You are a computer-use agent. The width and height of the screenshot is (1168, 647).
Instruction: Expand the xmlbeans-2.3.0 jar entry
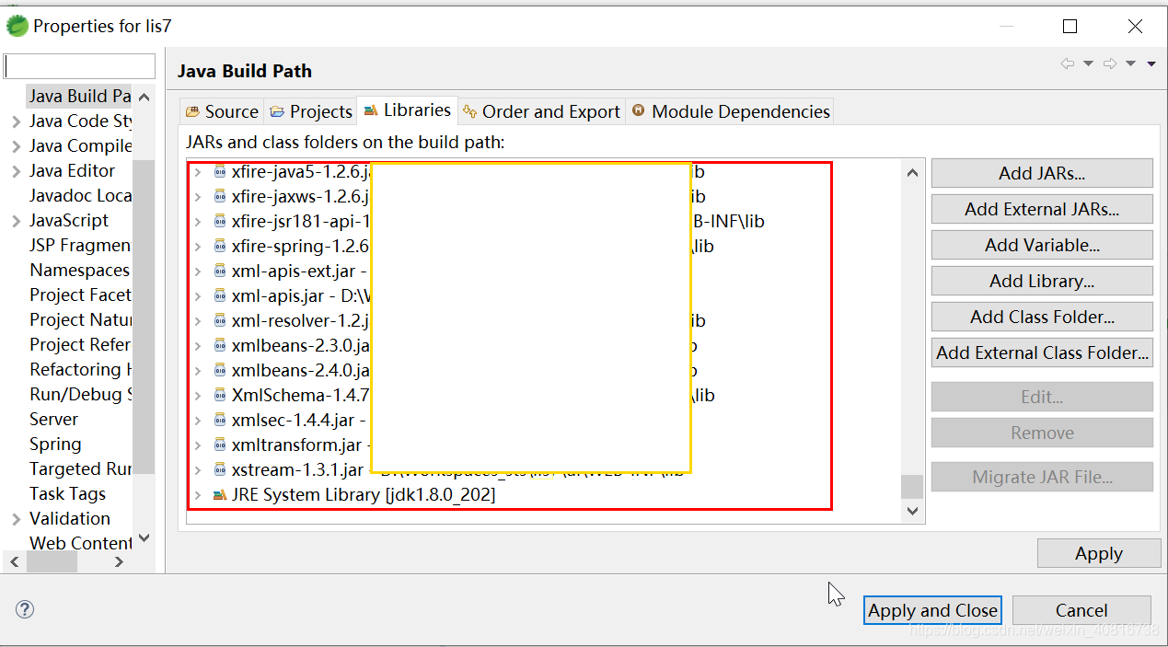[197, 345]
